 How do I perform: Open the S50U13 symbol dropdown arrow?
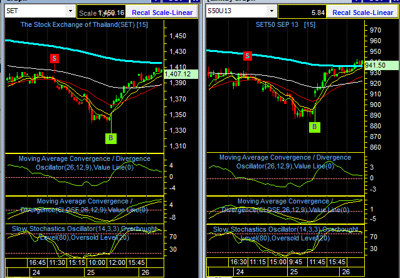271,11
